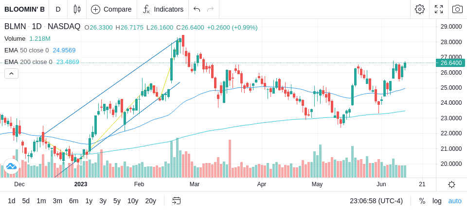467x210 pixels.
Task: Open chart settings gear
Action: [420, 9]
